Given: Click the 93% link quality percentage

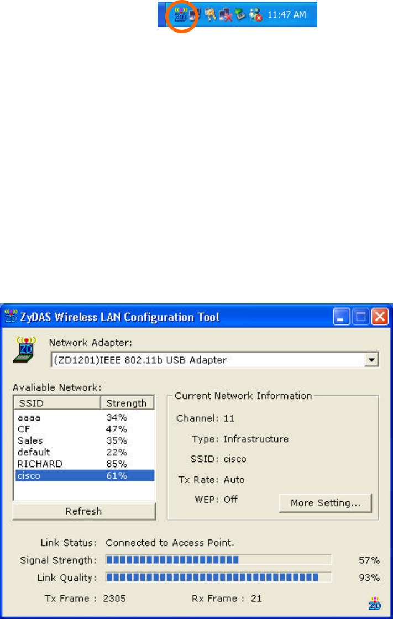Looking at the screenshot, I should pos(369,578).
